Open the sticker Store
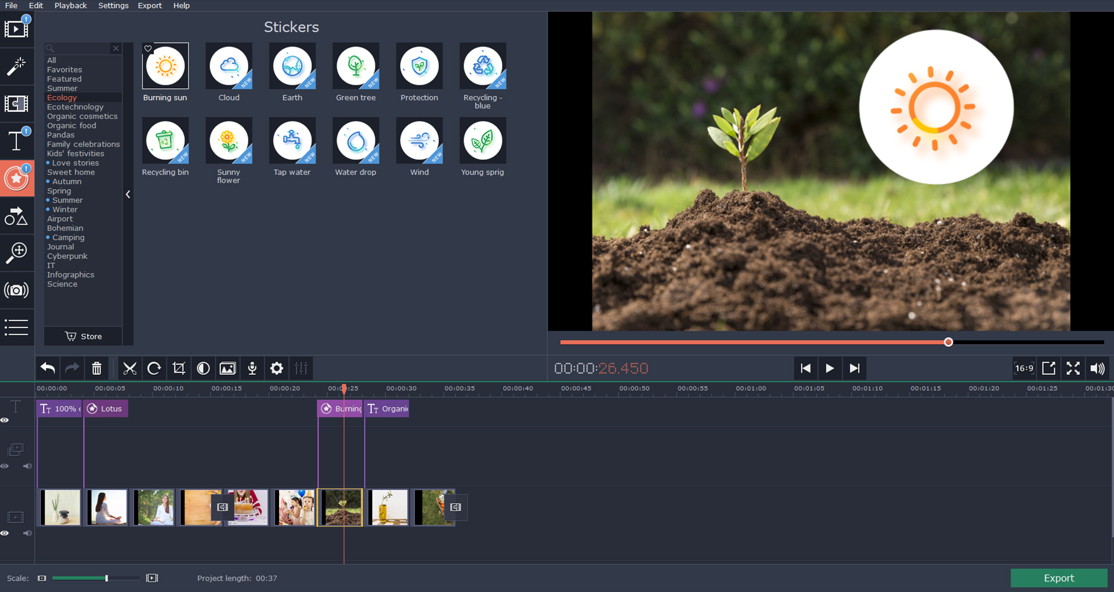Viewport: 1114px width, 592px height. [x=82, y=336]
